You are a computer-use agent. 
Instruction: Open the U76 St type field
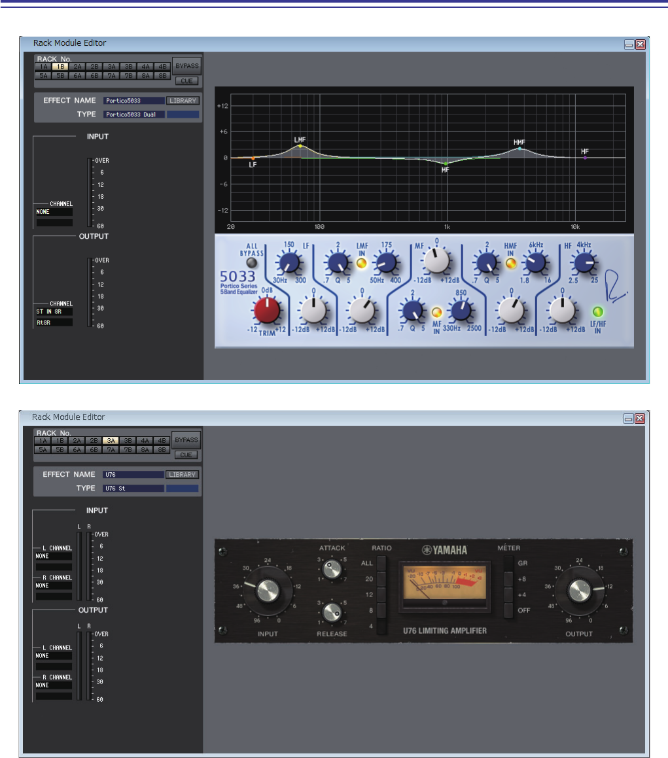(133, 489)
